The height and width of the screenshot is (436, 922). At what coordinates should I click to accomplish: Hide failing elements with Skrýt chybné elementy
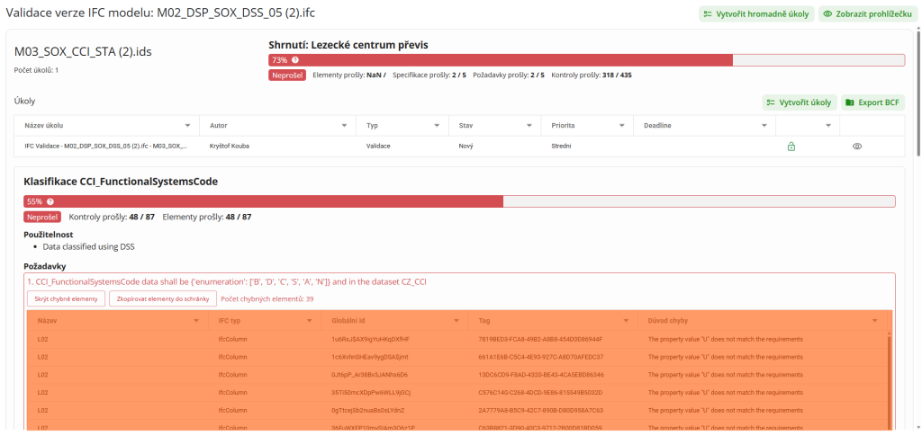(66, 298)
